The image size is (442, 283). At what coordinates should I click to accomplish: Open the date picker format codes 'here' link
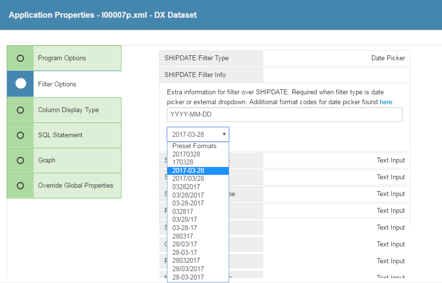(386, 102)
